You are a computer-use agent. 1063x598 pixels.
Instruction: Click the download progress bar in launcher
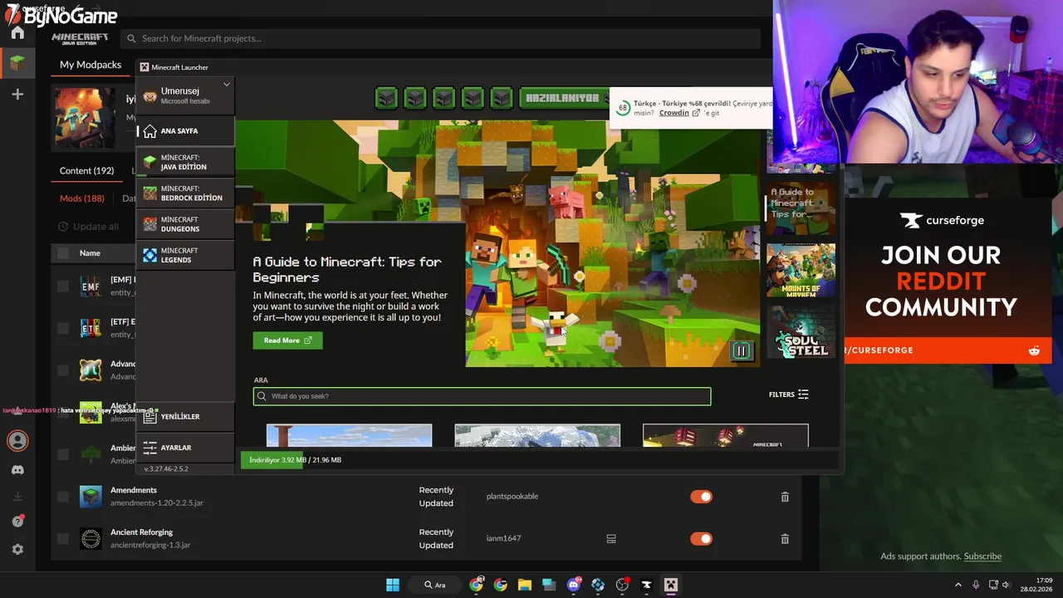click(x=538, y=460)
